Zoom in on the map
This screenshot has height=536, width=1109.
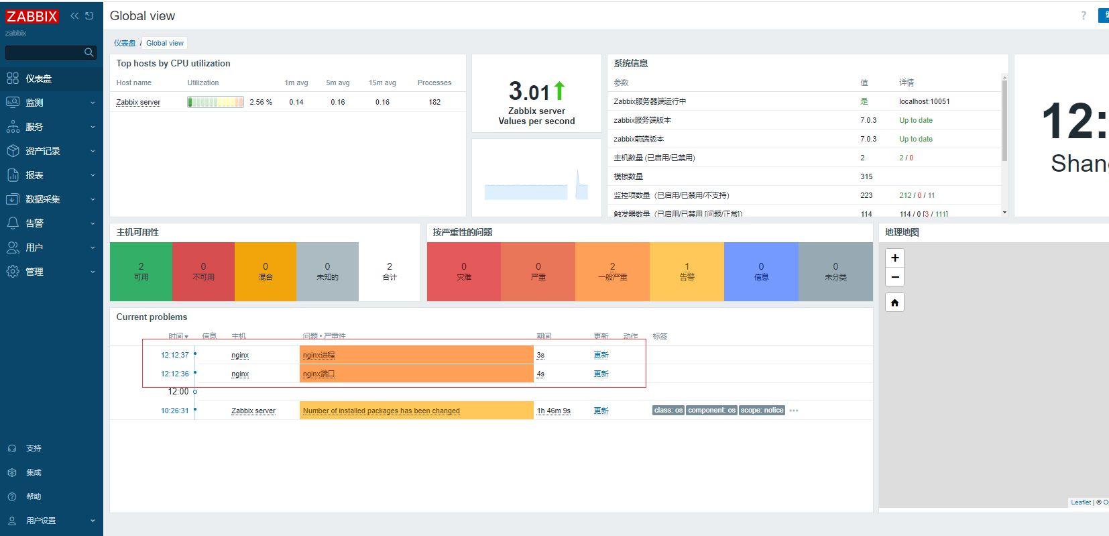pyautogui.click(x=894, y=258)
